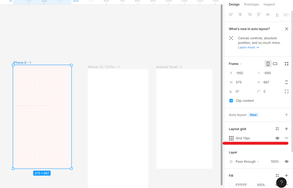
Task: Click the FFFFFF fill color swatch
Action: (231, 185)
